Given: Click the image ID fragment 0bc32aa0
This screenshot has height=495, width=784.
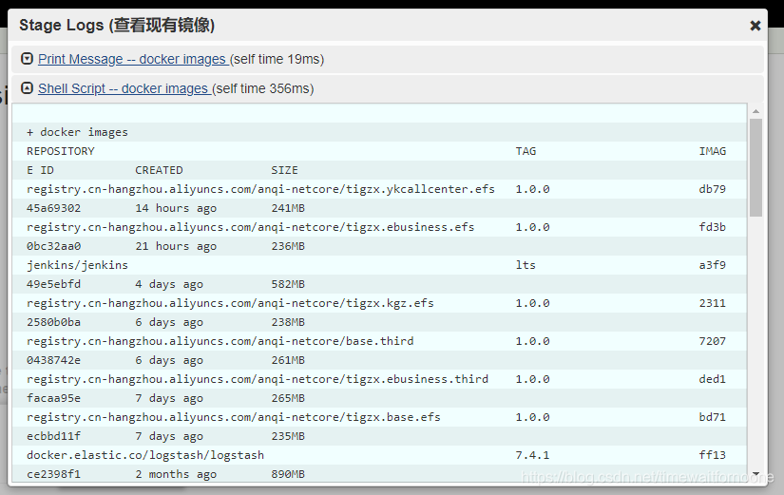Looking at the screenshot, I should (53, 246).
